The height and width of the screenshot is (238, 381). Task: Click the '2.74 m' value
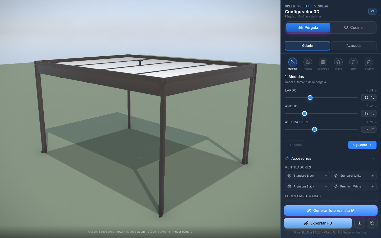371,122
